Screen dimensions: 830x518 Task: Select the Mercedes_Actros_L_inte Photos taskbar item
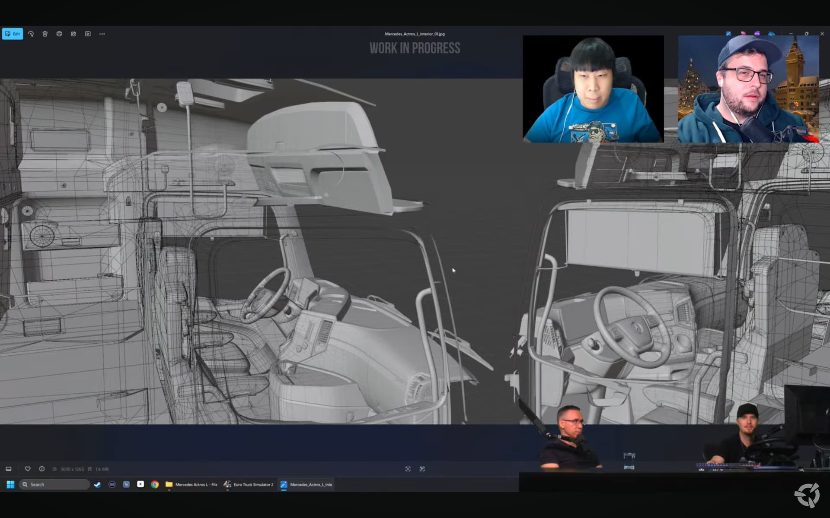tap(306, 484)
